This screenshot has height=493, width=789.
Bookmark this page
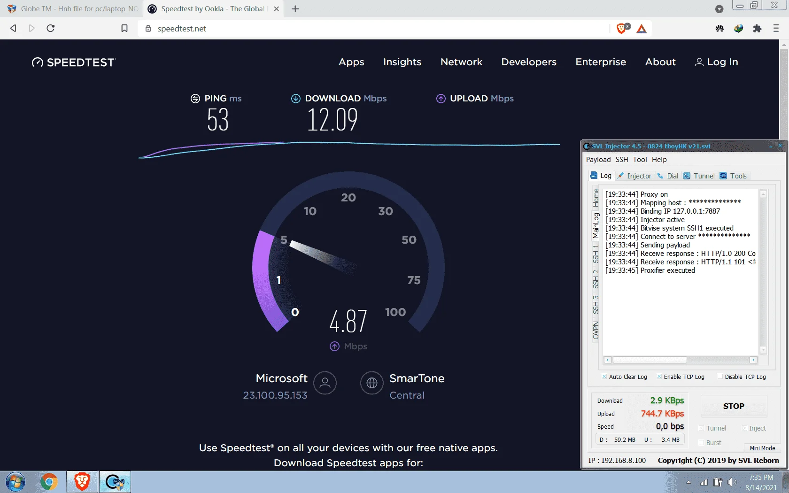[x=124, y=28]
